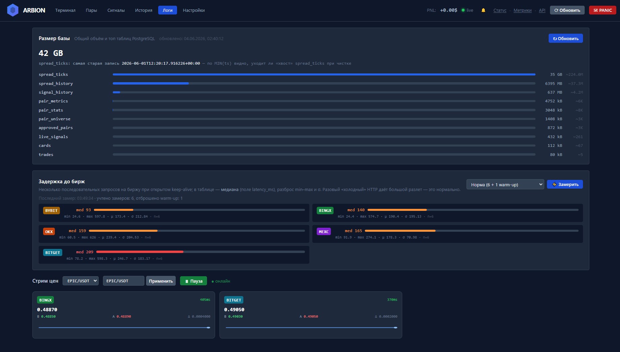Viewport: 620px width, 352px height.
Task: Open the Метрики link
Action: point(522,10)
